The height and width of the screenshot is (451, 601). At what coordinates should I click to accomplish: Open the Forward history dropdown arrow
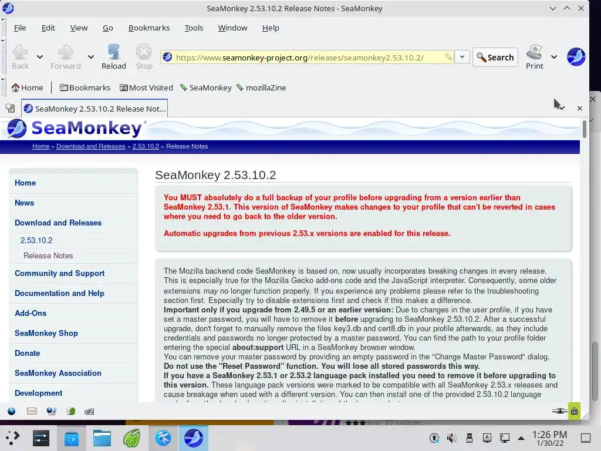[91, 57]
